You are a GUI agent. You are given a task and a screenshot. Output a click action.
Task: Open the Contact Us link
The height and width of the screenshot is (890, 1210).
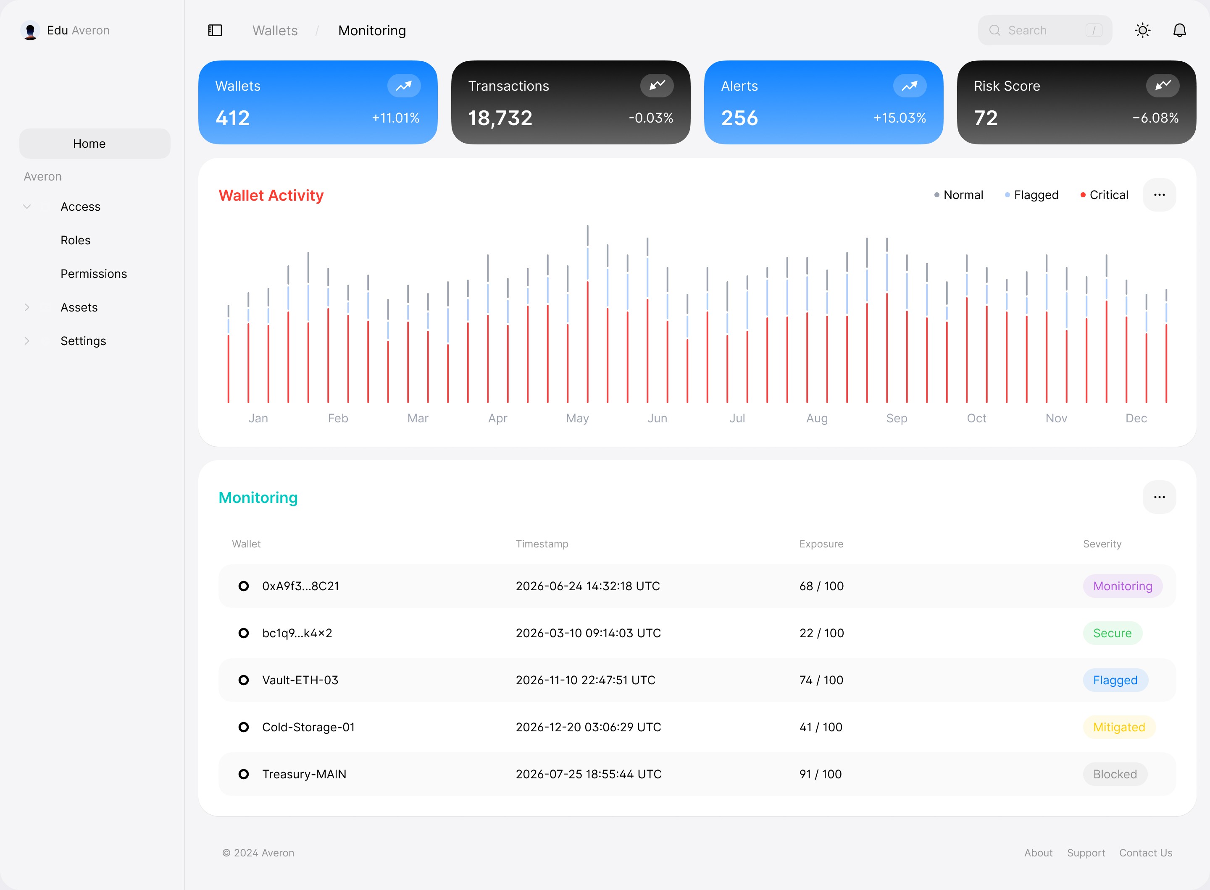(1146, 853)
